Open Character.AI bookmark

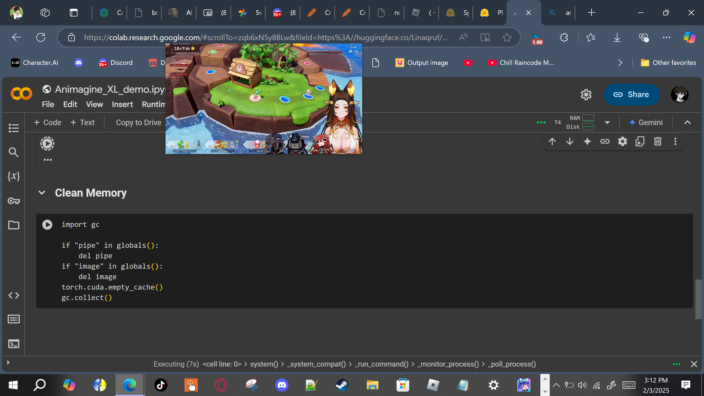tap(35, 63)
